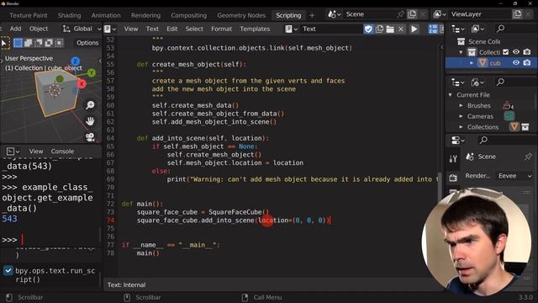Switch to the Texture Paint workspace tab
The image size is (538, 303).
point(28,15)
